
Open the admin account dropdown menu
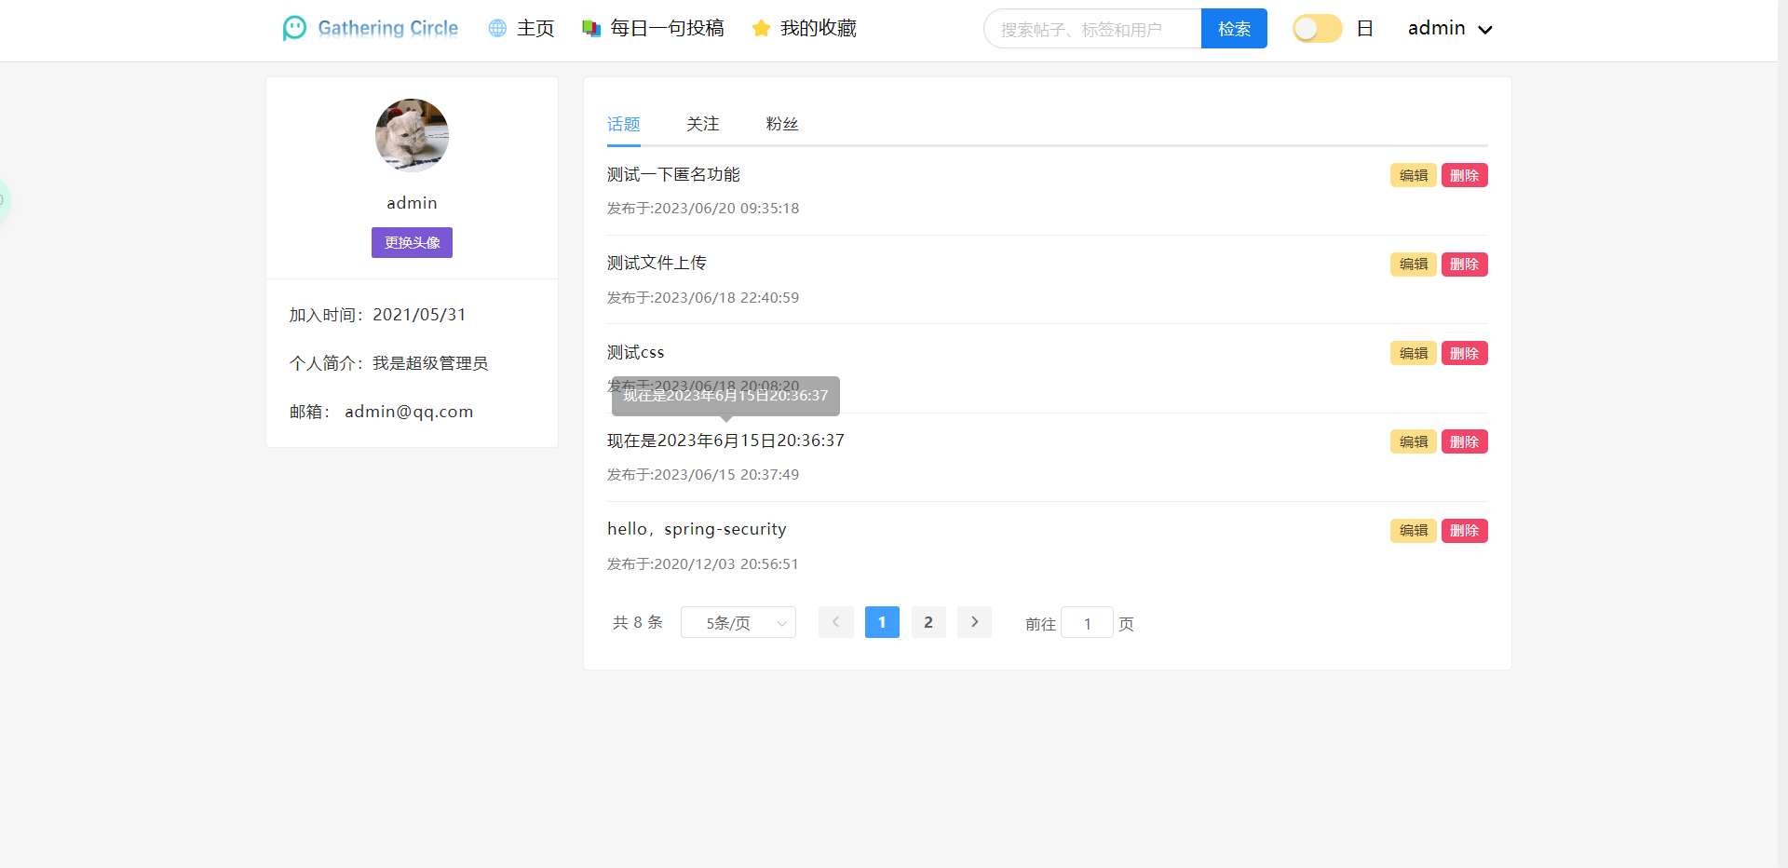[x=1447, y=28]
